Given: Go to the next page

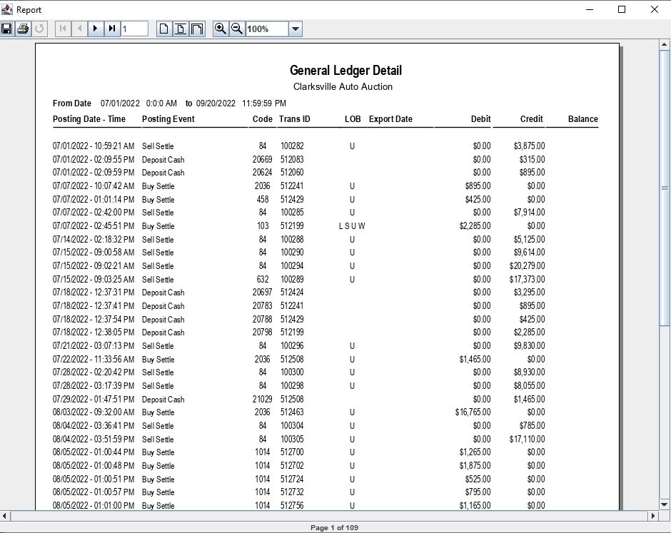Looking at the screenshot, I should click(96, 29).
